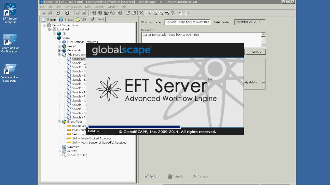Select the Server tab
Viewport: 330px width, 185px height.
point(97,19)
